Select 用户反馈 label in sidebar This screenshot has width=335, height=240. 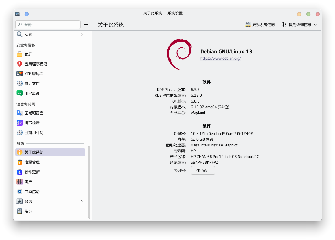[32, 93]
